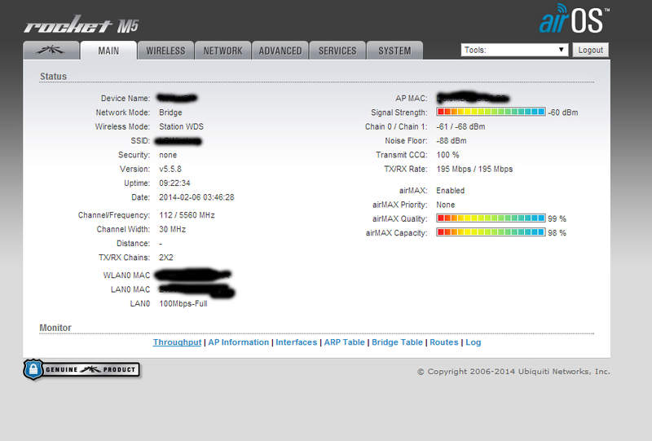Click the Monitor section heading
The image size is (652, 441).
55,328
